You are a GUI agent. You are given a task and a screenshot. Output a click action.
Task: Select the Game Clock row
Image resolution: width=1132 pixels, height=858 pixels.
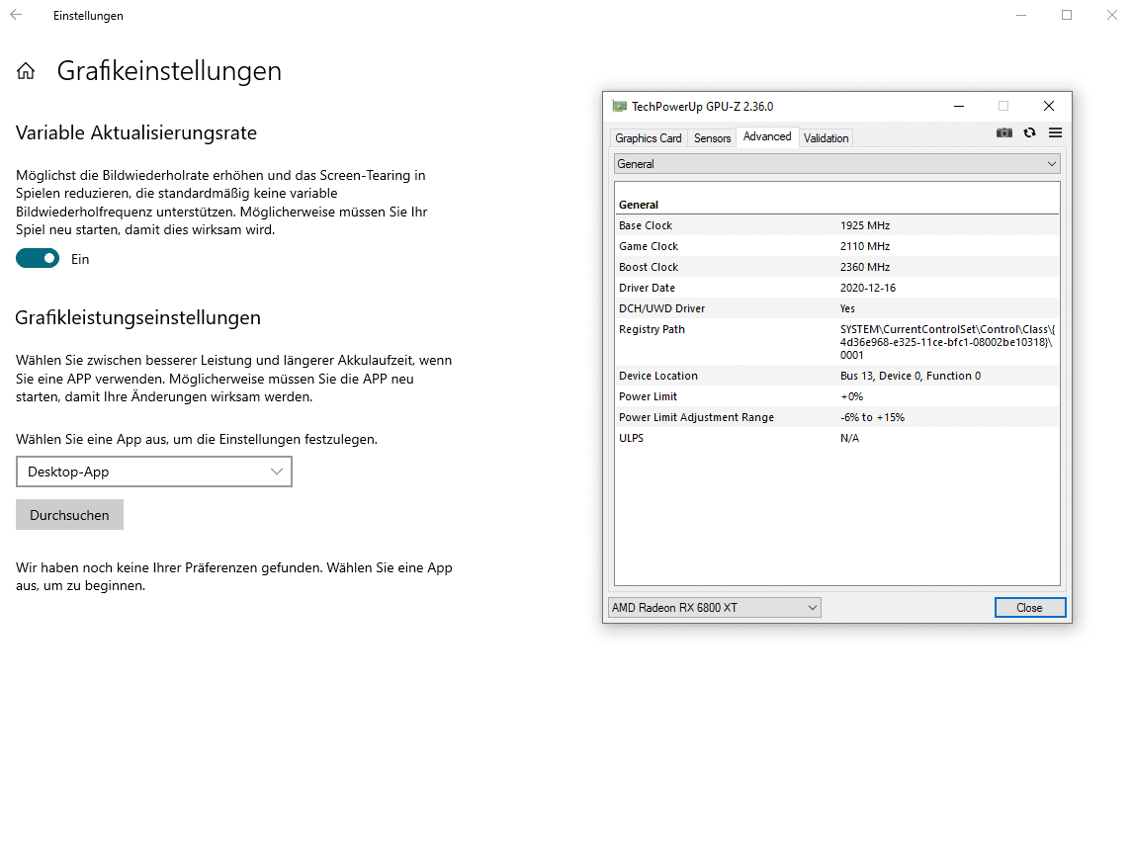[836, 246]
